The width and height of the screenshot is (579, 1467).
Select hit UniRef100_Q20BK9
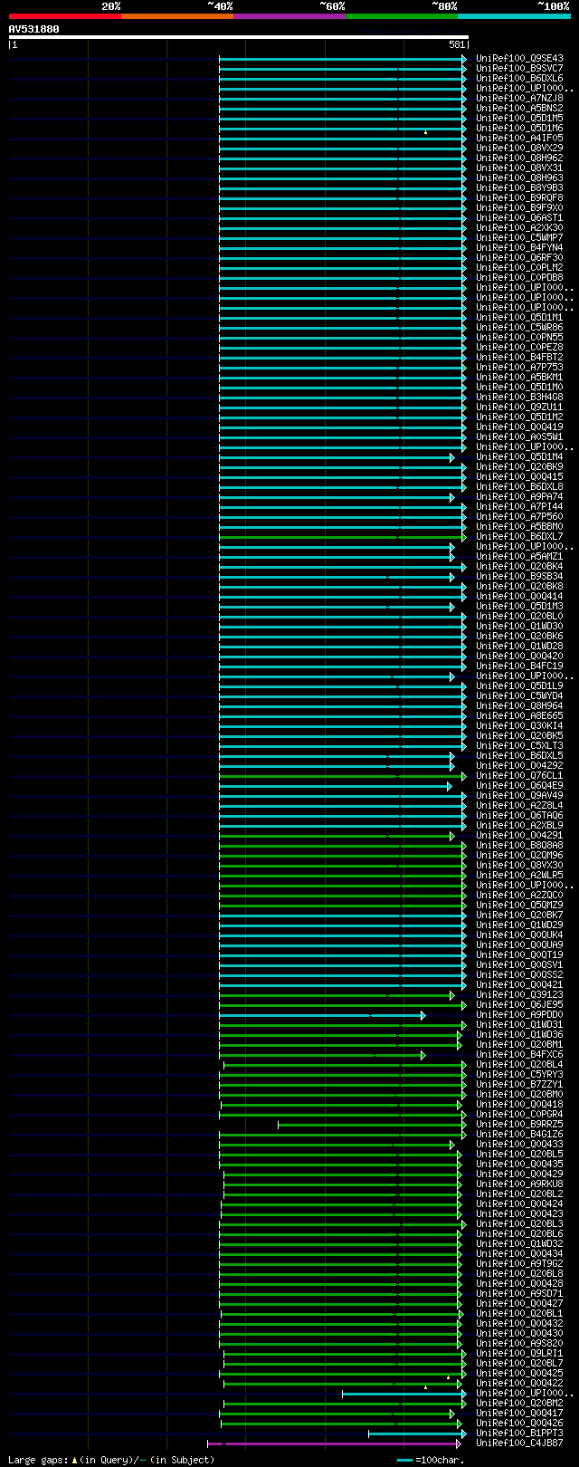point(519,467)
